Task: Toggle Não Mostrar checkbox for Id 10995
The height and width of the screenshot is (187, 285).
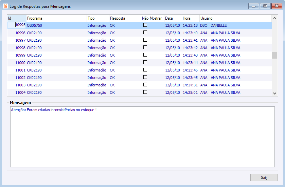Action: tap(145, 25)
